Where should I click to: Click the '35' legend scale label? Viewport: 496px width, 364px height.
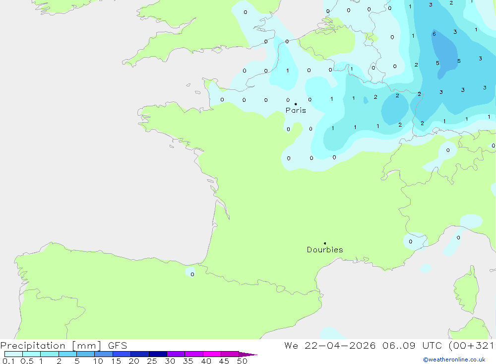click(188, 361)
